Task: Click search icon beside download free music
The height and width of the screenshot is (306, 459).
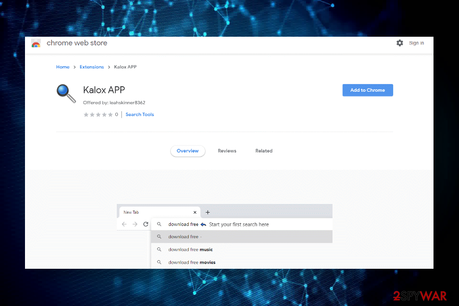Action: (159, 249)
